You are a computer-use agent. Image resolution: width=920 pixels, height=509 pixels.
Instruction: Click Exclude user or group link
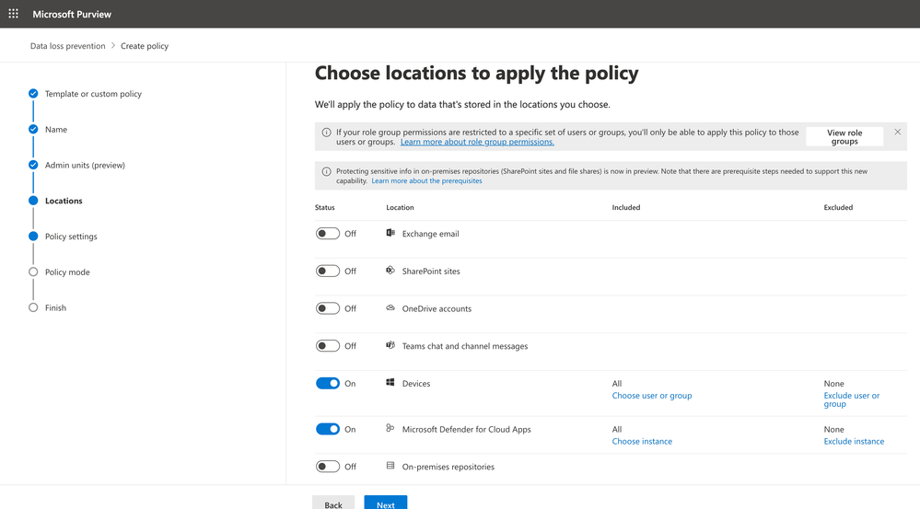pos(851,399)
